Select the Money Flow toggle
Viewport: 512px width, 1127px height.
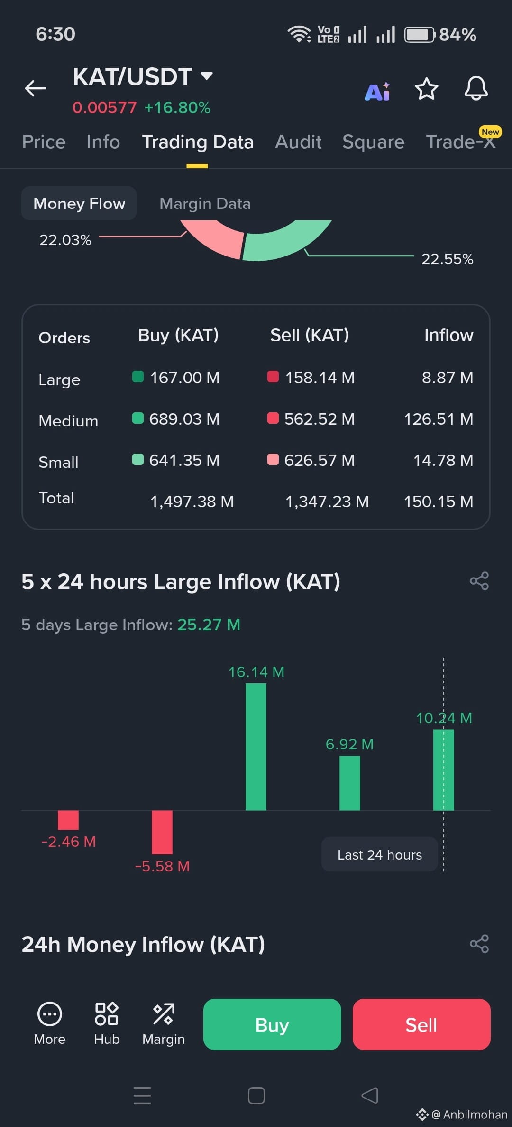79,203
